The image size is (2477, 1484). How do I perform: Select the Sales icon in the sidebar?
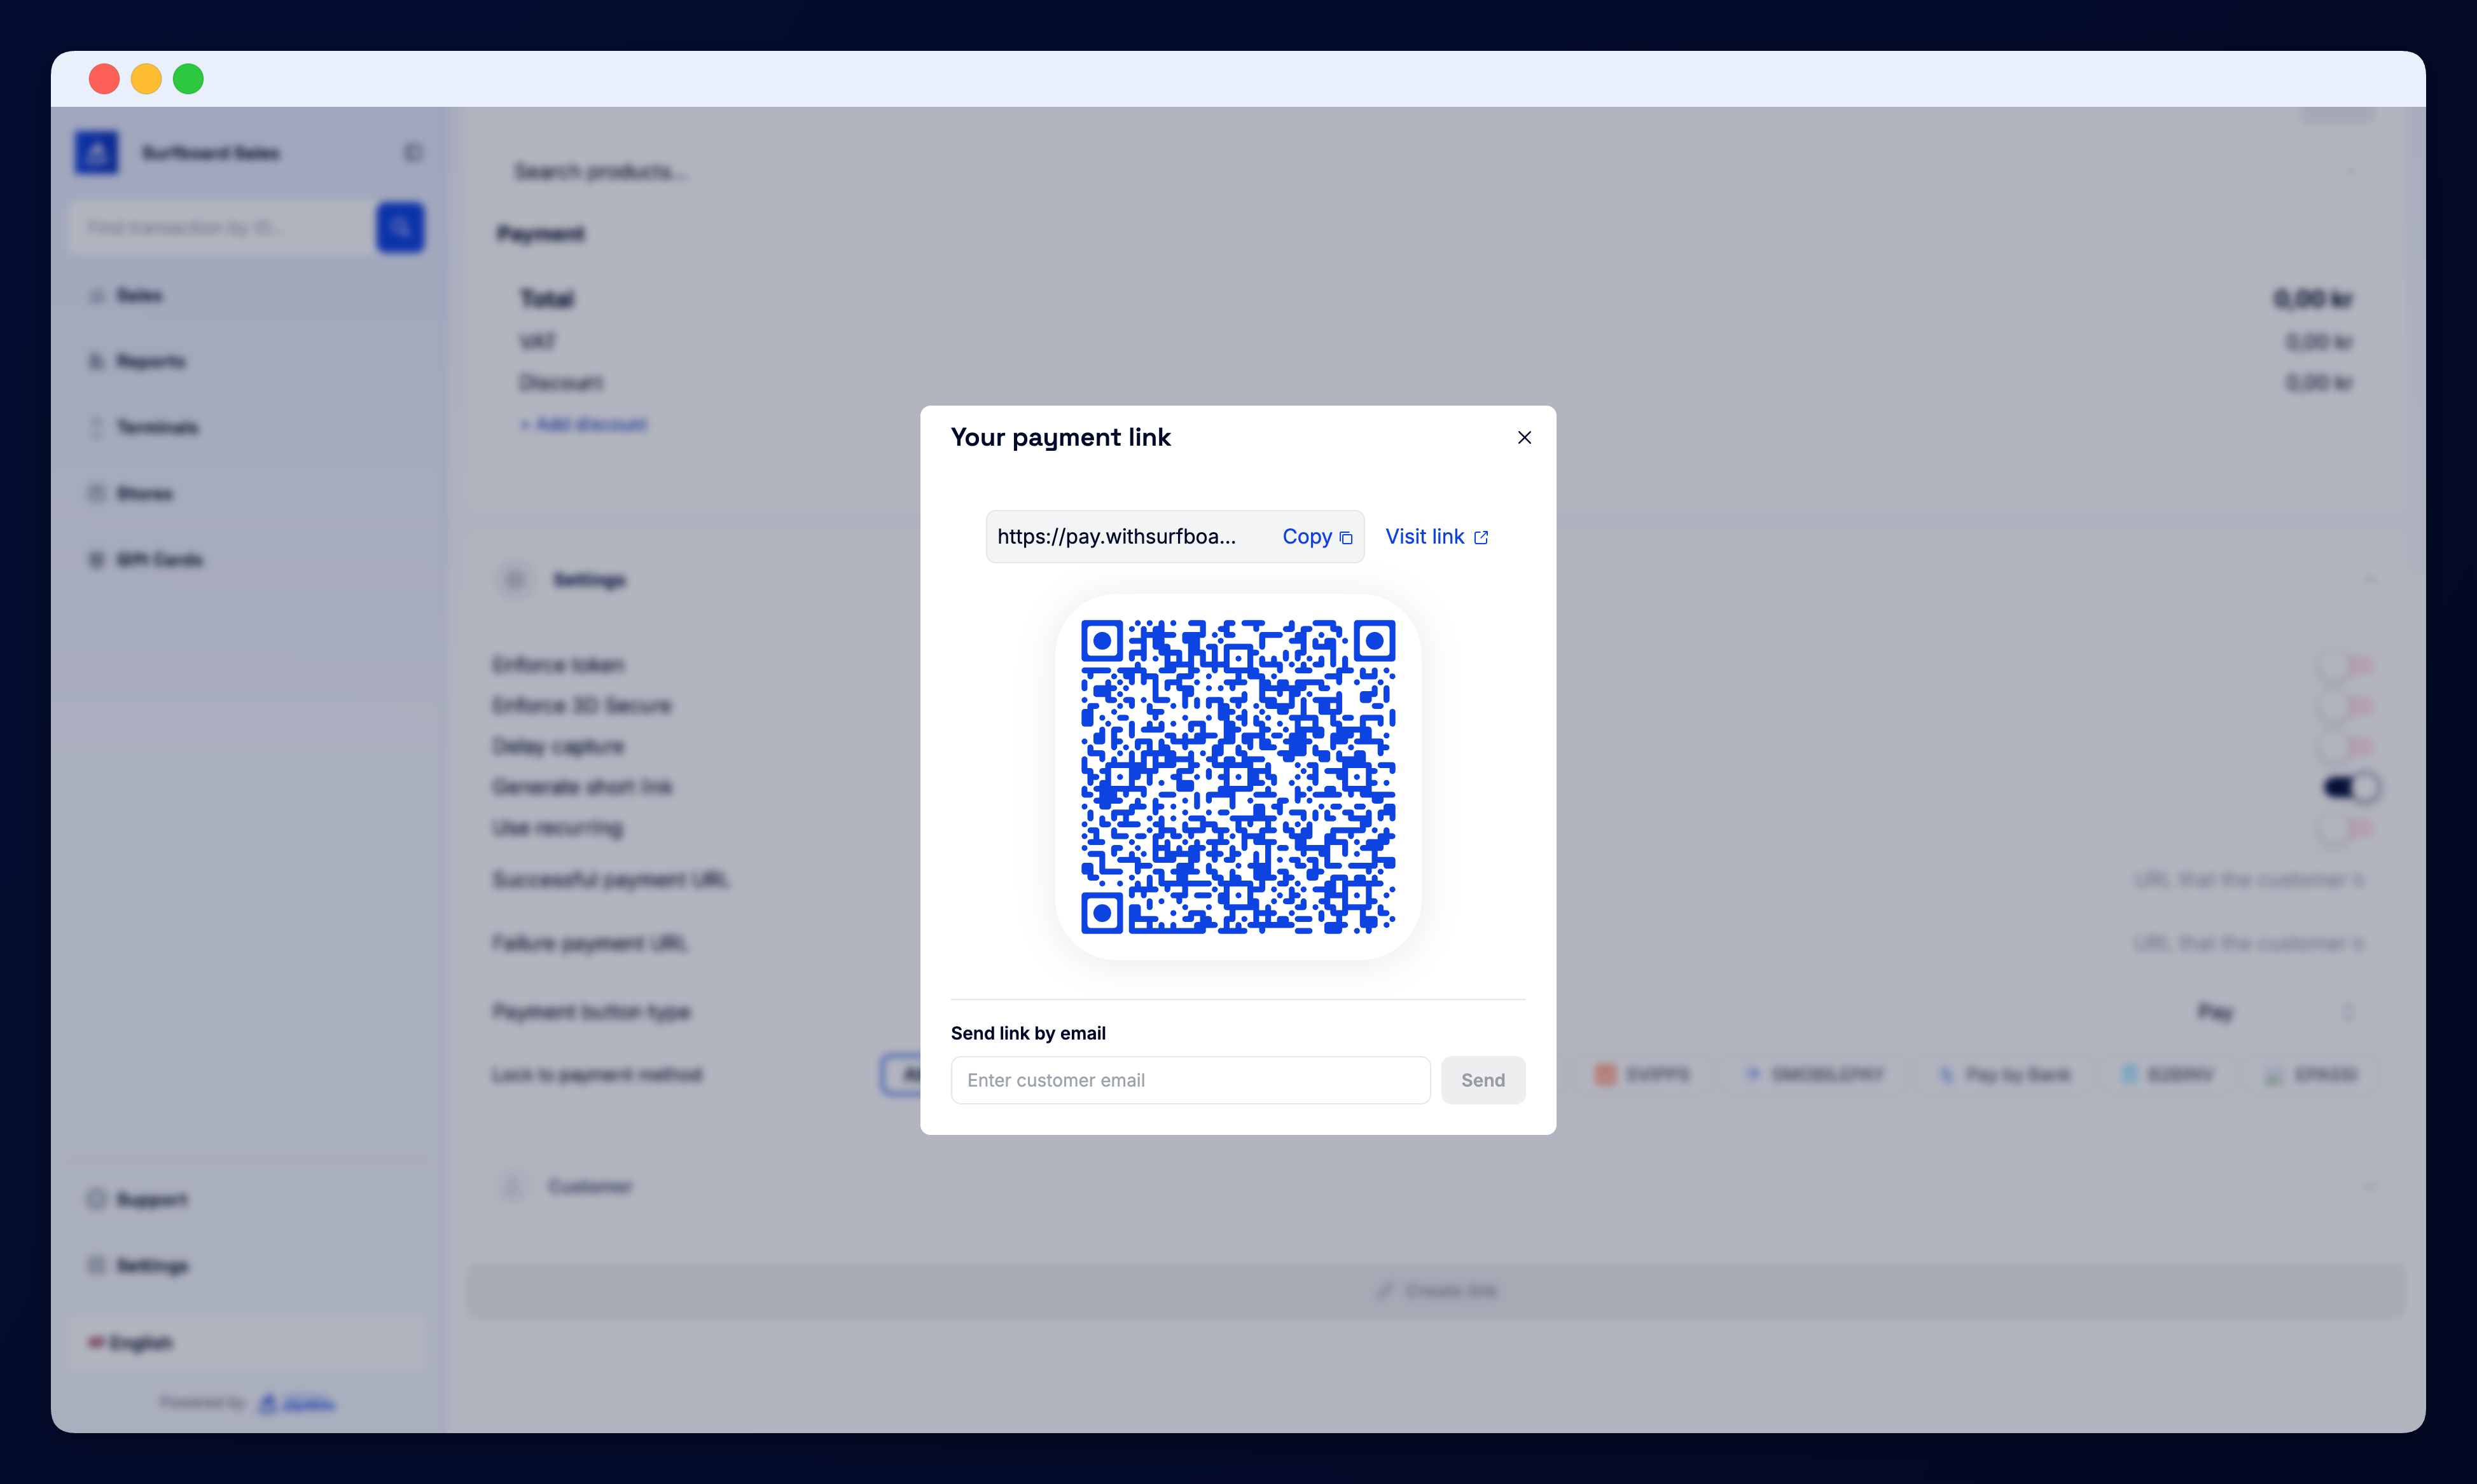pyautogui.click(x=97, y=295)
